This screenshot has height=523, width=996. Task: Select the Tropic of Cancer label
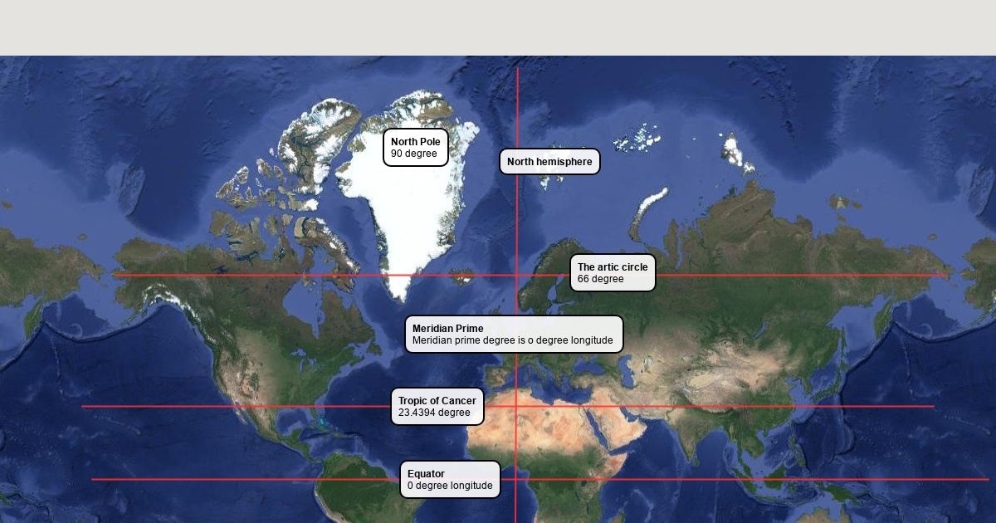(437, 407)
